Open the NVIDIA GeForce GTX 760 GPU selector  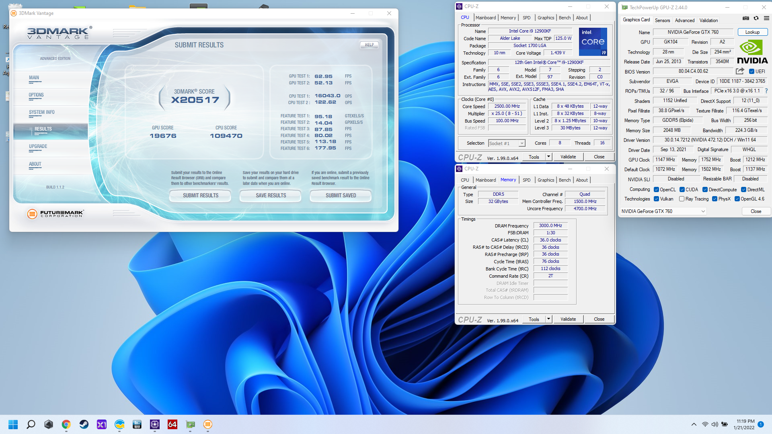pyautogui.click(x=663, y=211)
